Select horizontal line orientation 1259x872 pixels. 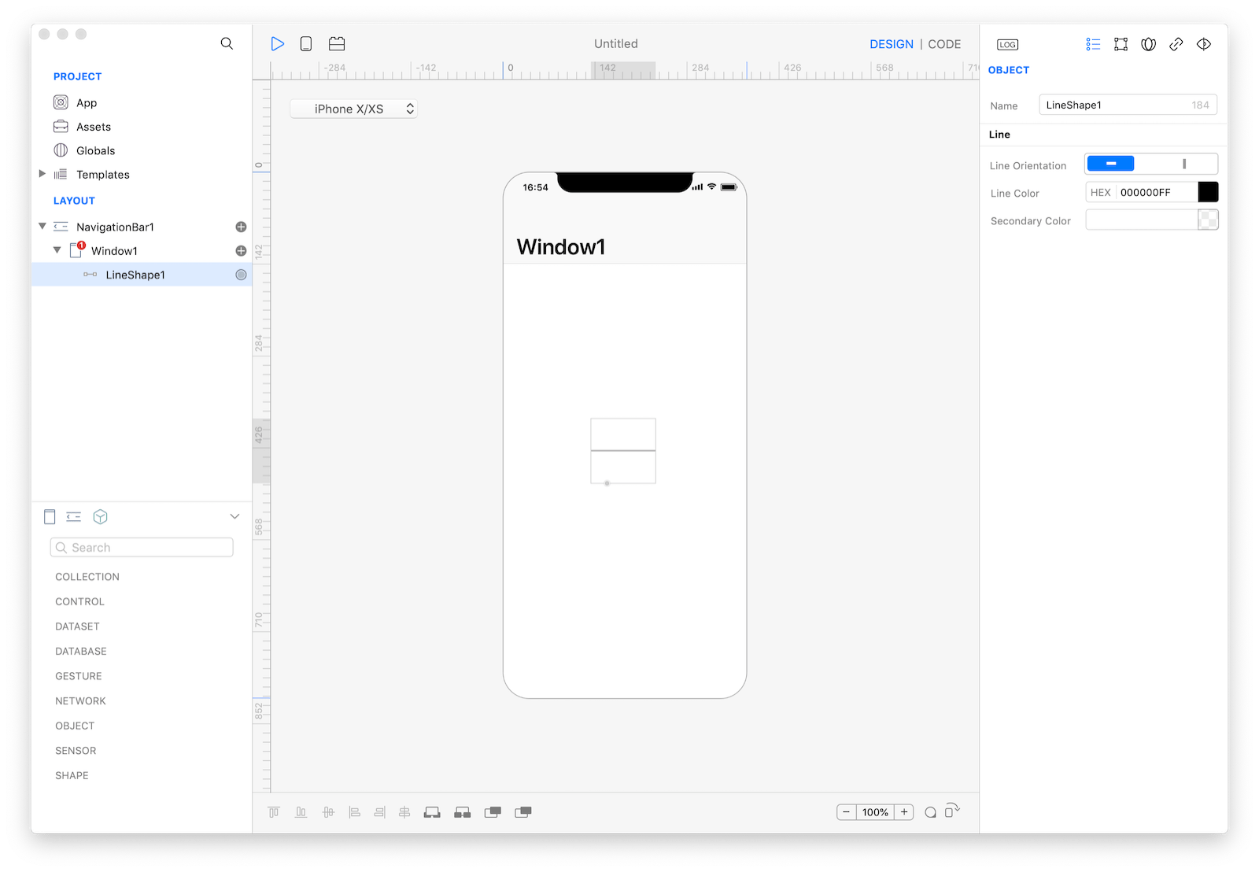click(x=1110, y=164)
